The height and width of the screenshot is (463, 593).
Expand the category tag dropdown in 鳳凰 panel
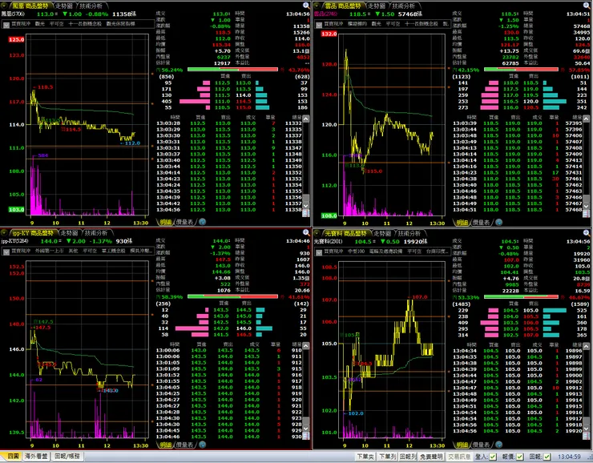click(x=6, y=25)
